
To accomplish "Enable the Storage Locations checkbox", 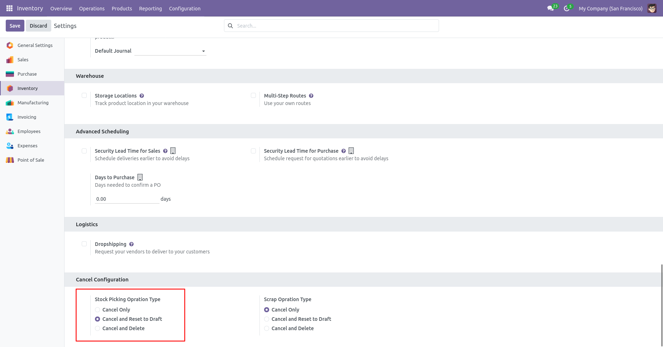I will (x=84, y=95).
